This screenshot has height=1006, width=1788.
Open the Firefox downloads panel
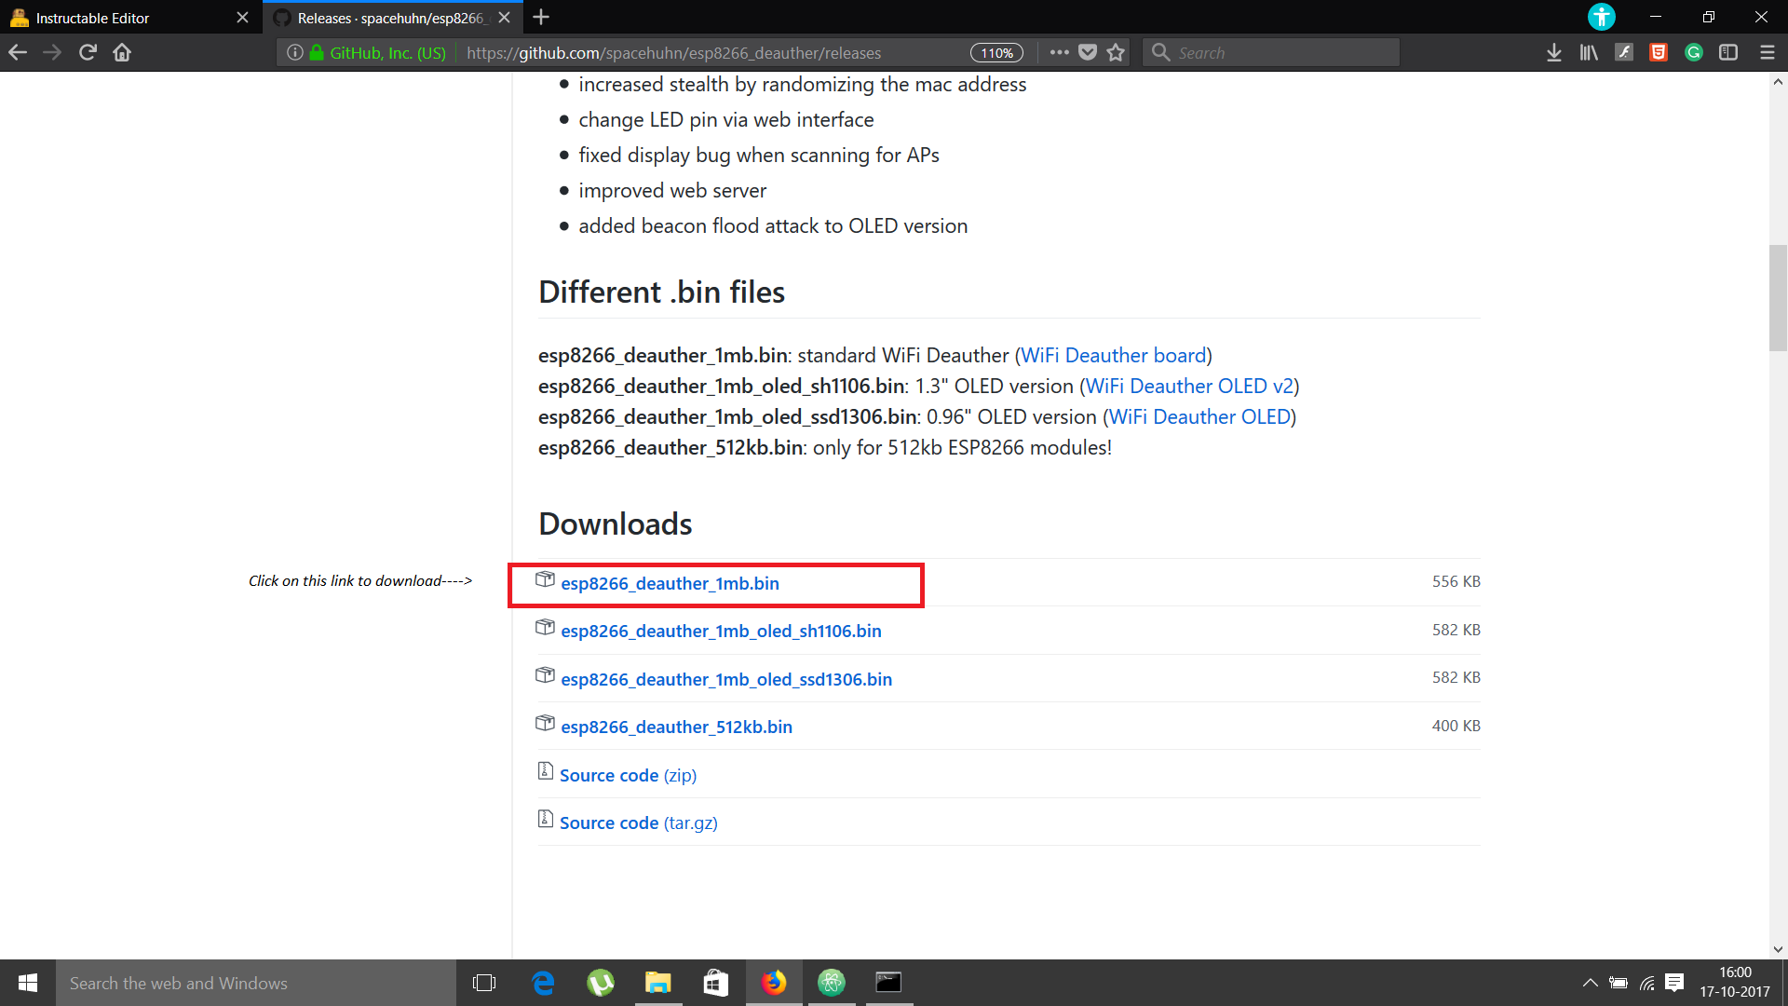[1553, 53]
